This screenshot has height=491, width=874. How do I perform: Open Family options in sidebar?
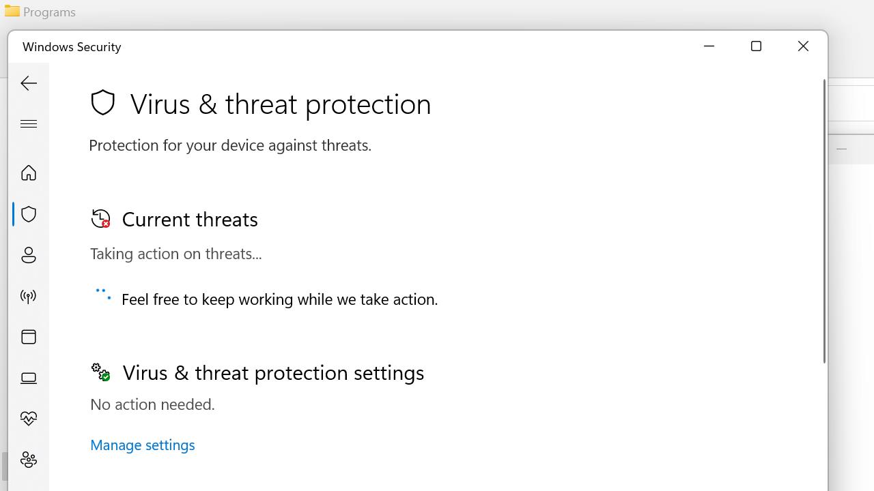(29, 460)
